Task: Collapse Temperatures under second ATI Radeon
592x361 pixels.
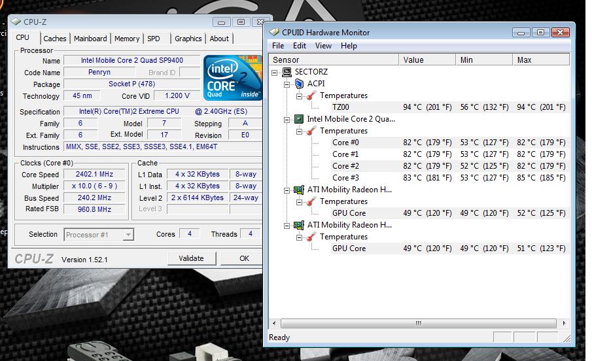Action: [300, 237]
